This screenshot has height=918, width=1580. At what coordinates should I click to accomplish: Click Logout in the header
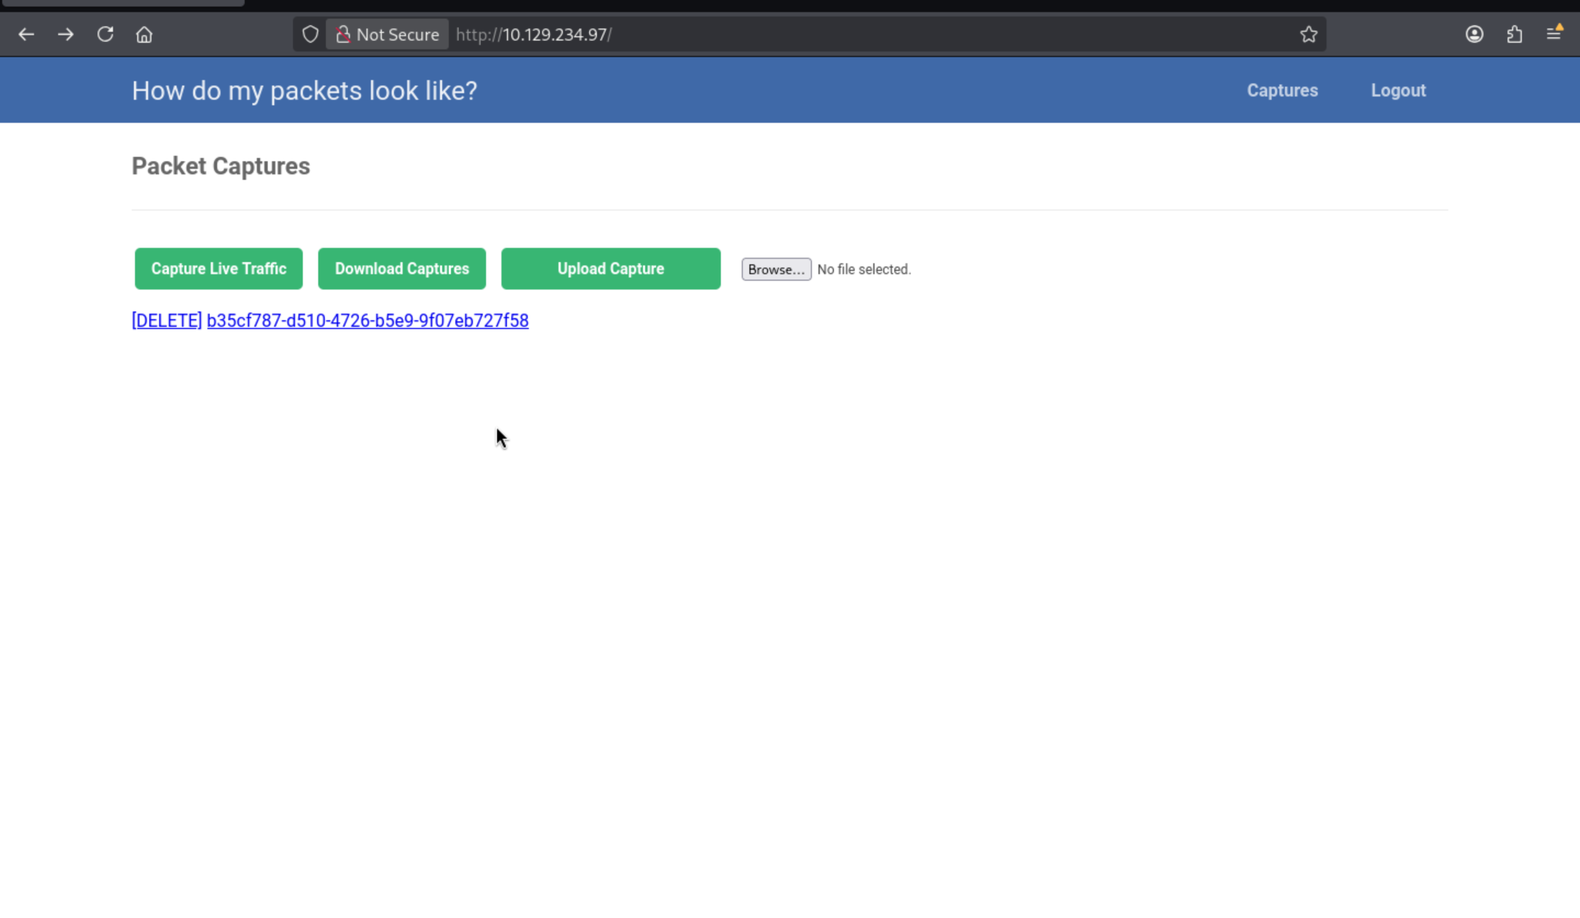click(x=1398, y=90)
